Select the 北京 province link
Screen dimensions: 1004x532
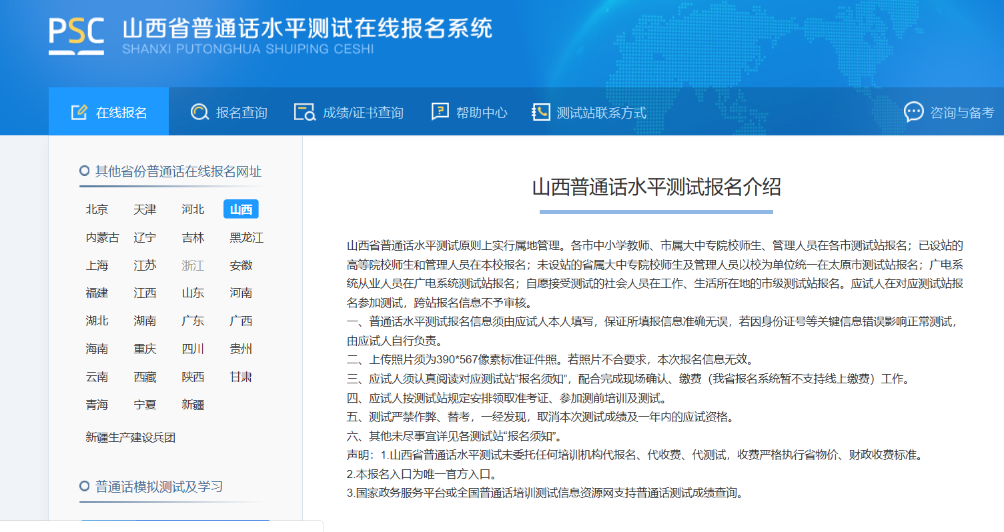[x=97, y=209]
